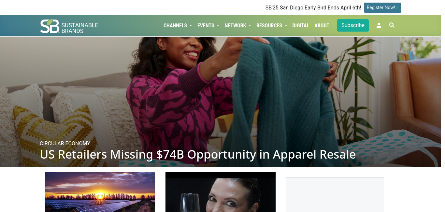445x212 pixels.
Task: Open the solar panels sunset article thumbnail
Action: [100, 192]
